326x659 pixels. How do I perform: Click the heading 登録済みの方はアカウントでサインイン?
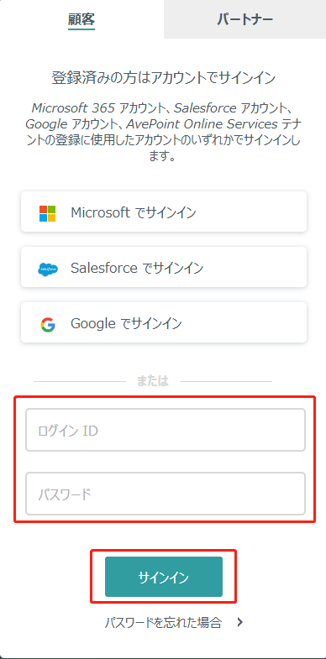pyautogui.click(x=164, y=78)
